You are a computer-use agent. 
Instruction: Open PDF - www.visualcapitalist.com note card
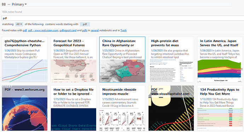coord(171,108)
